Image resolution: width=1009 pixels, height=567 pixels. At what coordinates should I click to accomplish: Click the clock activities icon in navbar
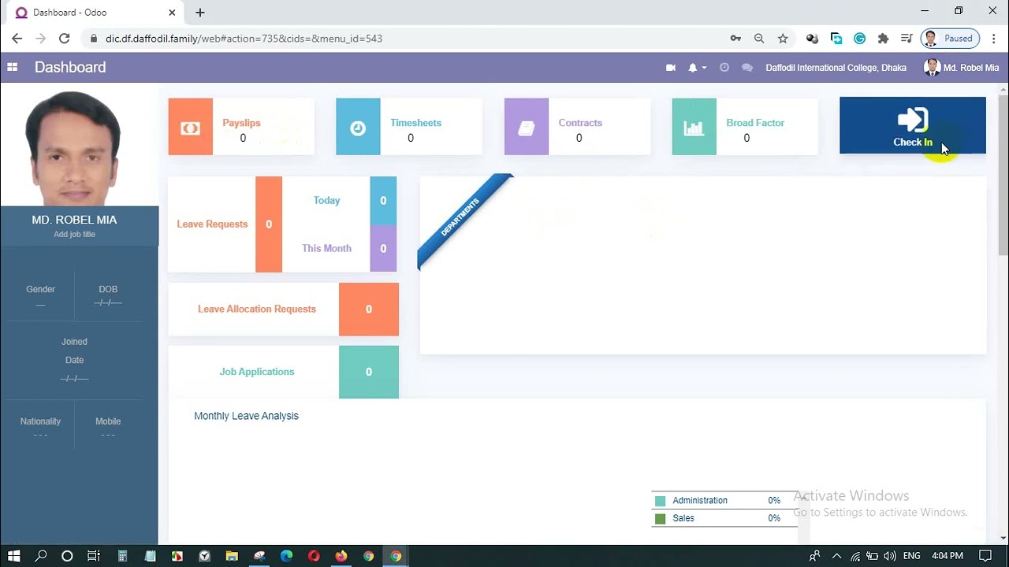(724, 68)
